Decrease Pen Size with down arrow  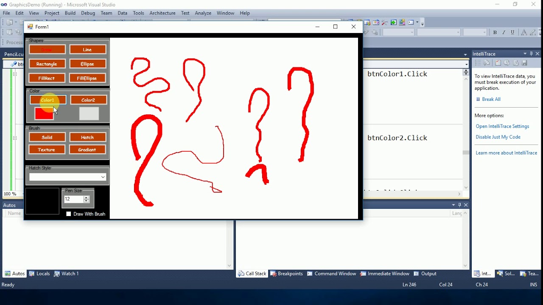click(87, 201)
